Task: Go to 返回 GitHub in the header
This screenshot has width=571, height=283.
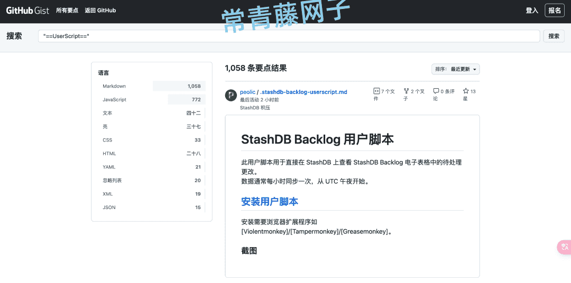Action: pyautogui.click(x=100, y=10)
